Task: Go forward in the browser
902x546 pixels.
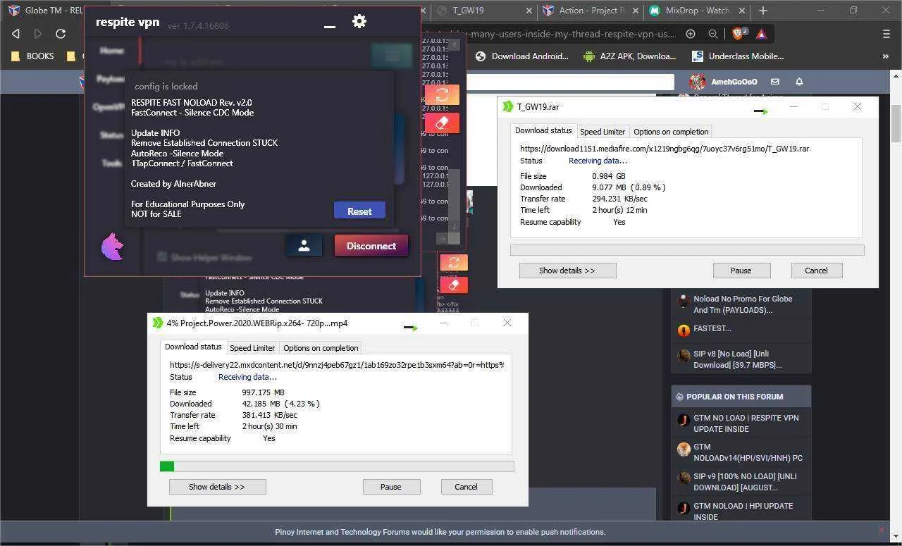Action: click(x=38, y=34)
